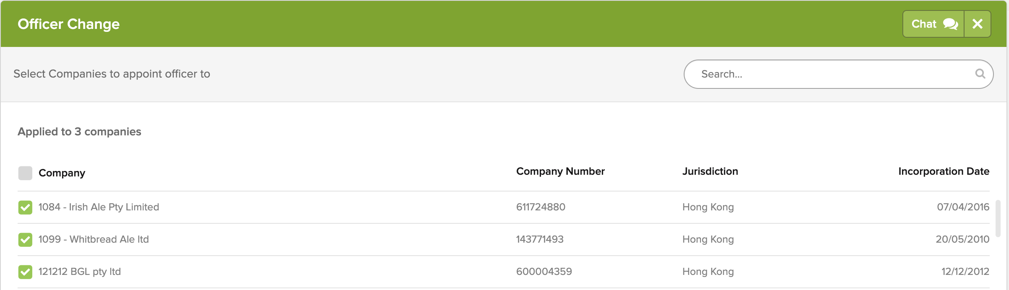Screen dimensions: 1009x290
Task: Toggle the select-all Company checkbox
Action: point(25,173)
